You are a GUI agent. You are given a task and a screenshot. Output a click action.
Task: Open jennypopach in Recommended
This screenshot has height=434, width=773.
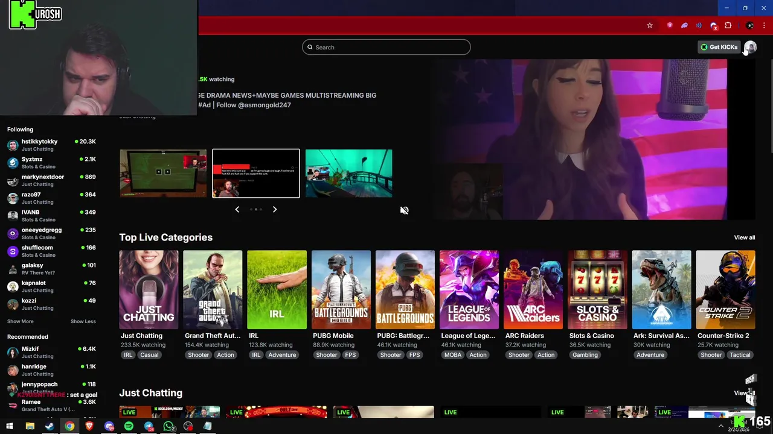(x=51, y=388)
